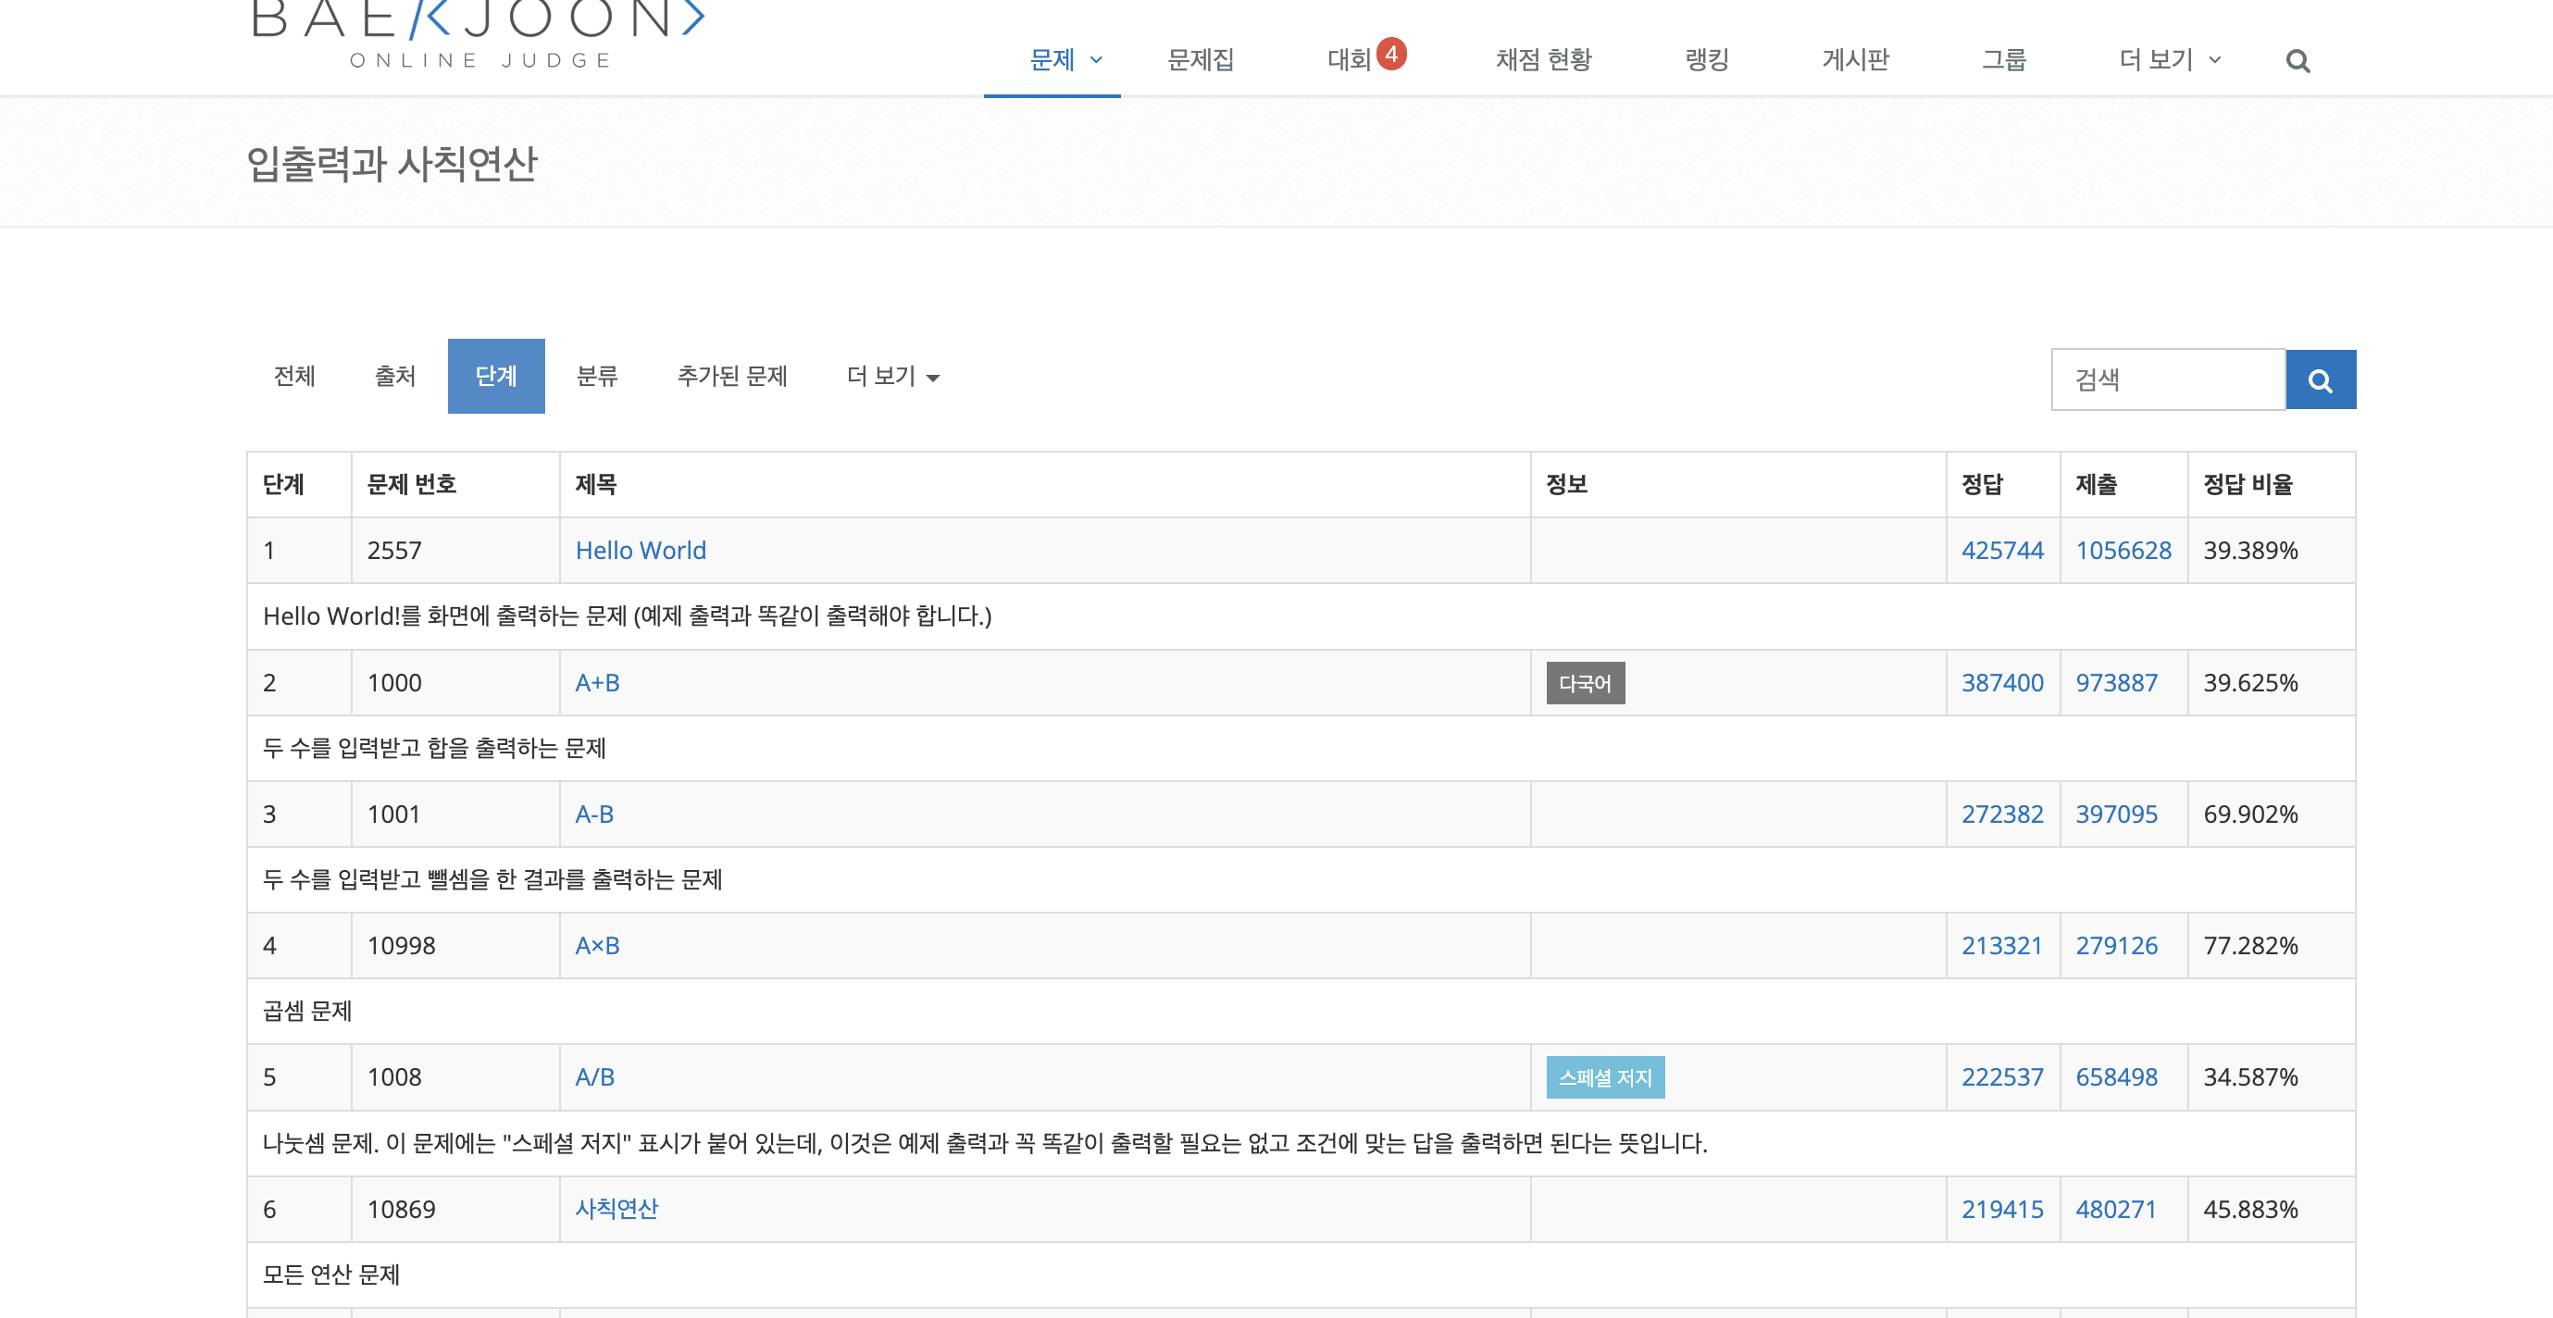
Task: Open the Hello World problem link
Action: 641,550
